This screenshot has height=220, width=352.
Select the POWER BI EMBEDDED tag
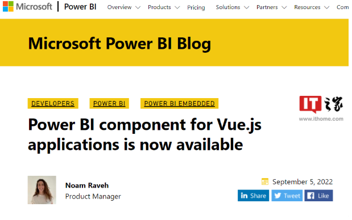[179, 103]
